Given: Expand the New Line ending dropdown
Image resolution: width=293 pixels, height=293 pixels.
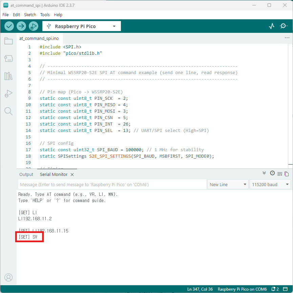Looking at the screenshot, I should click(228, 184).
